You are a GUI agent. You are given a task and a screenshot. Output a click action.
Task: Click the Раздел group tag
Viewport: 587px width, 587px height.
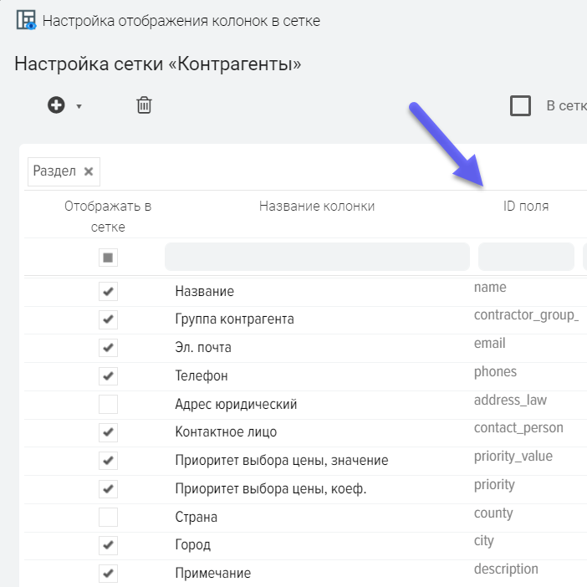click(54, 171)
